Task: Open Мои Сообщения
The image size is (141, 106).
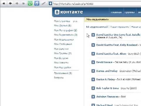Action: pyautogui.click(x=63, y=44)
